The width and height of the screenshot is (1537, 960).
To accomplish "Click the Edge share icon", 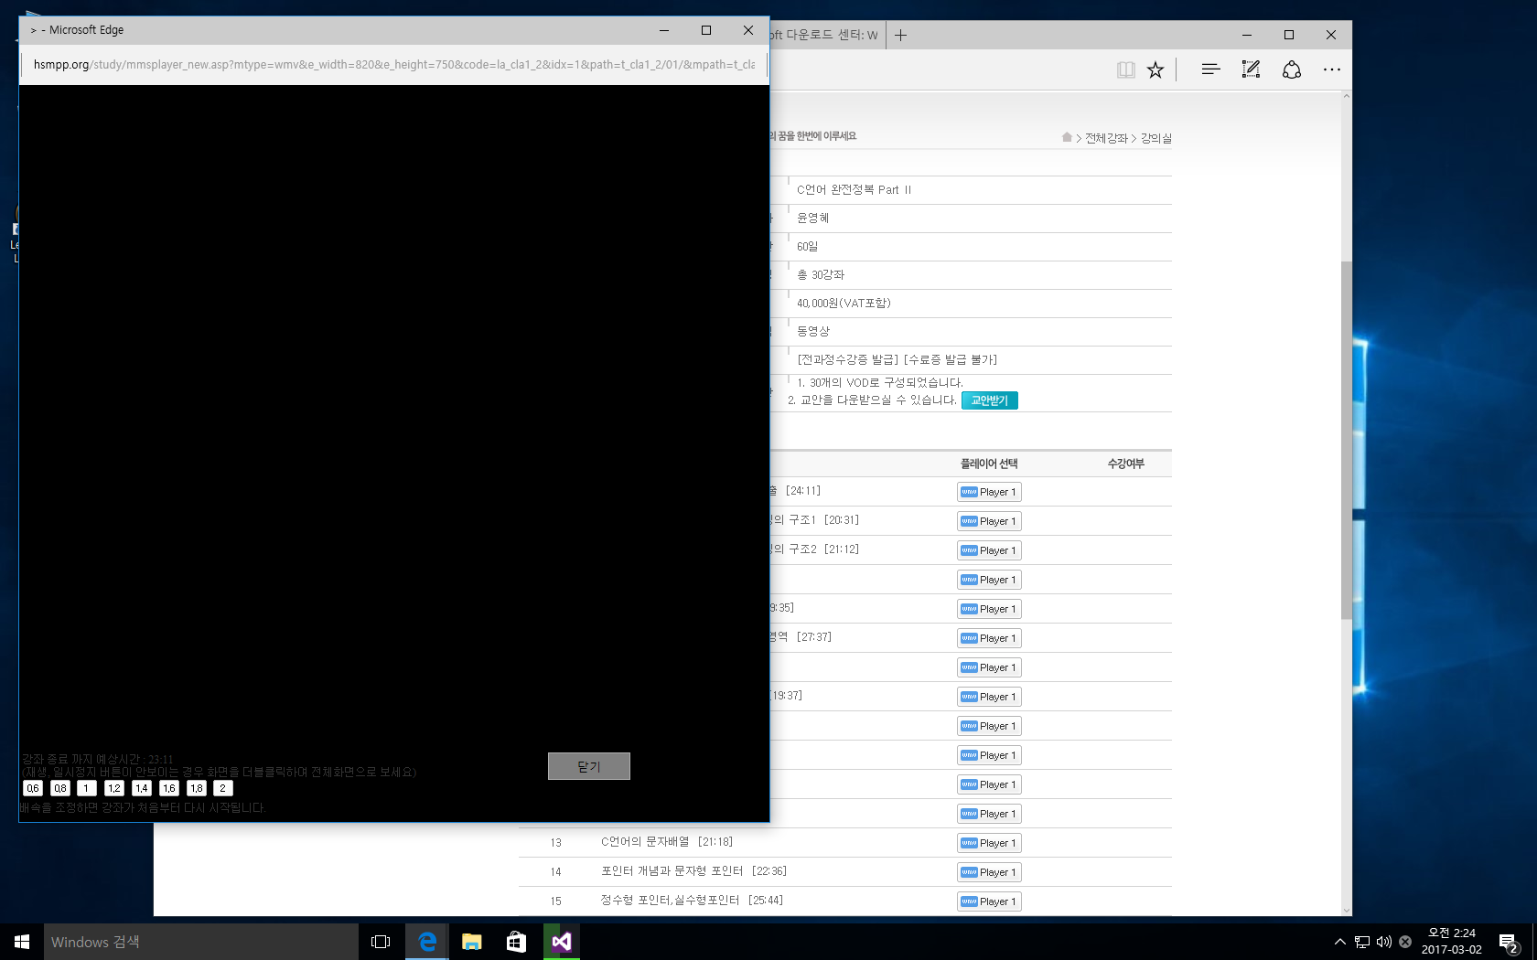I will click(x=1291, y=70).
